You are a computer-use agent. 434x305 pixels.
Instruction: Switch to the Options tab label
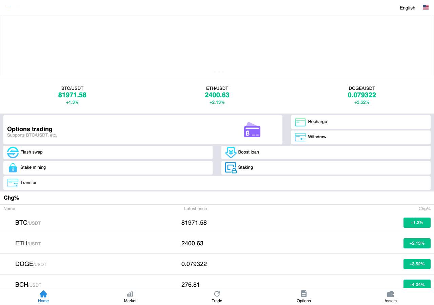coord(304,301)
